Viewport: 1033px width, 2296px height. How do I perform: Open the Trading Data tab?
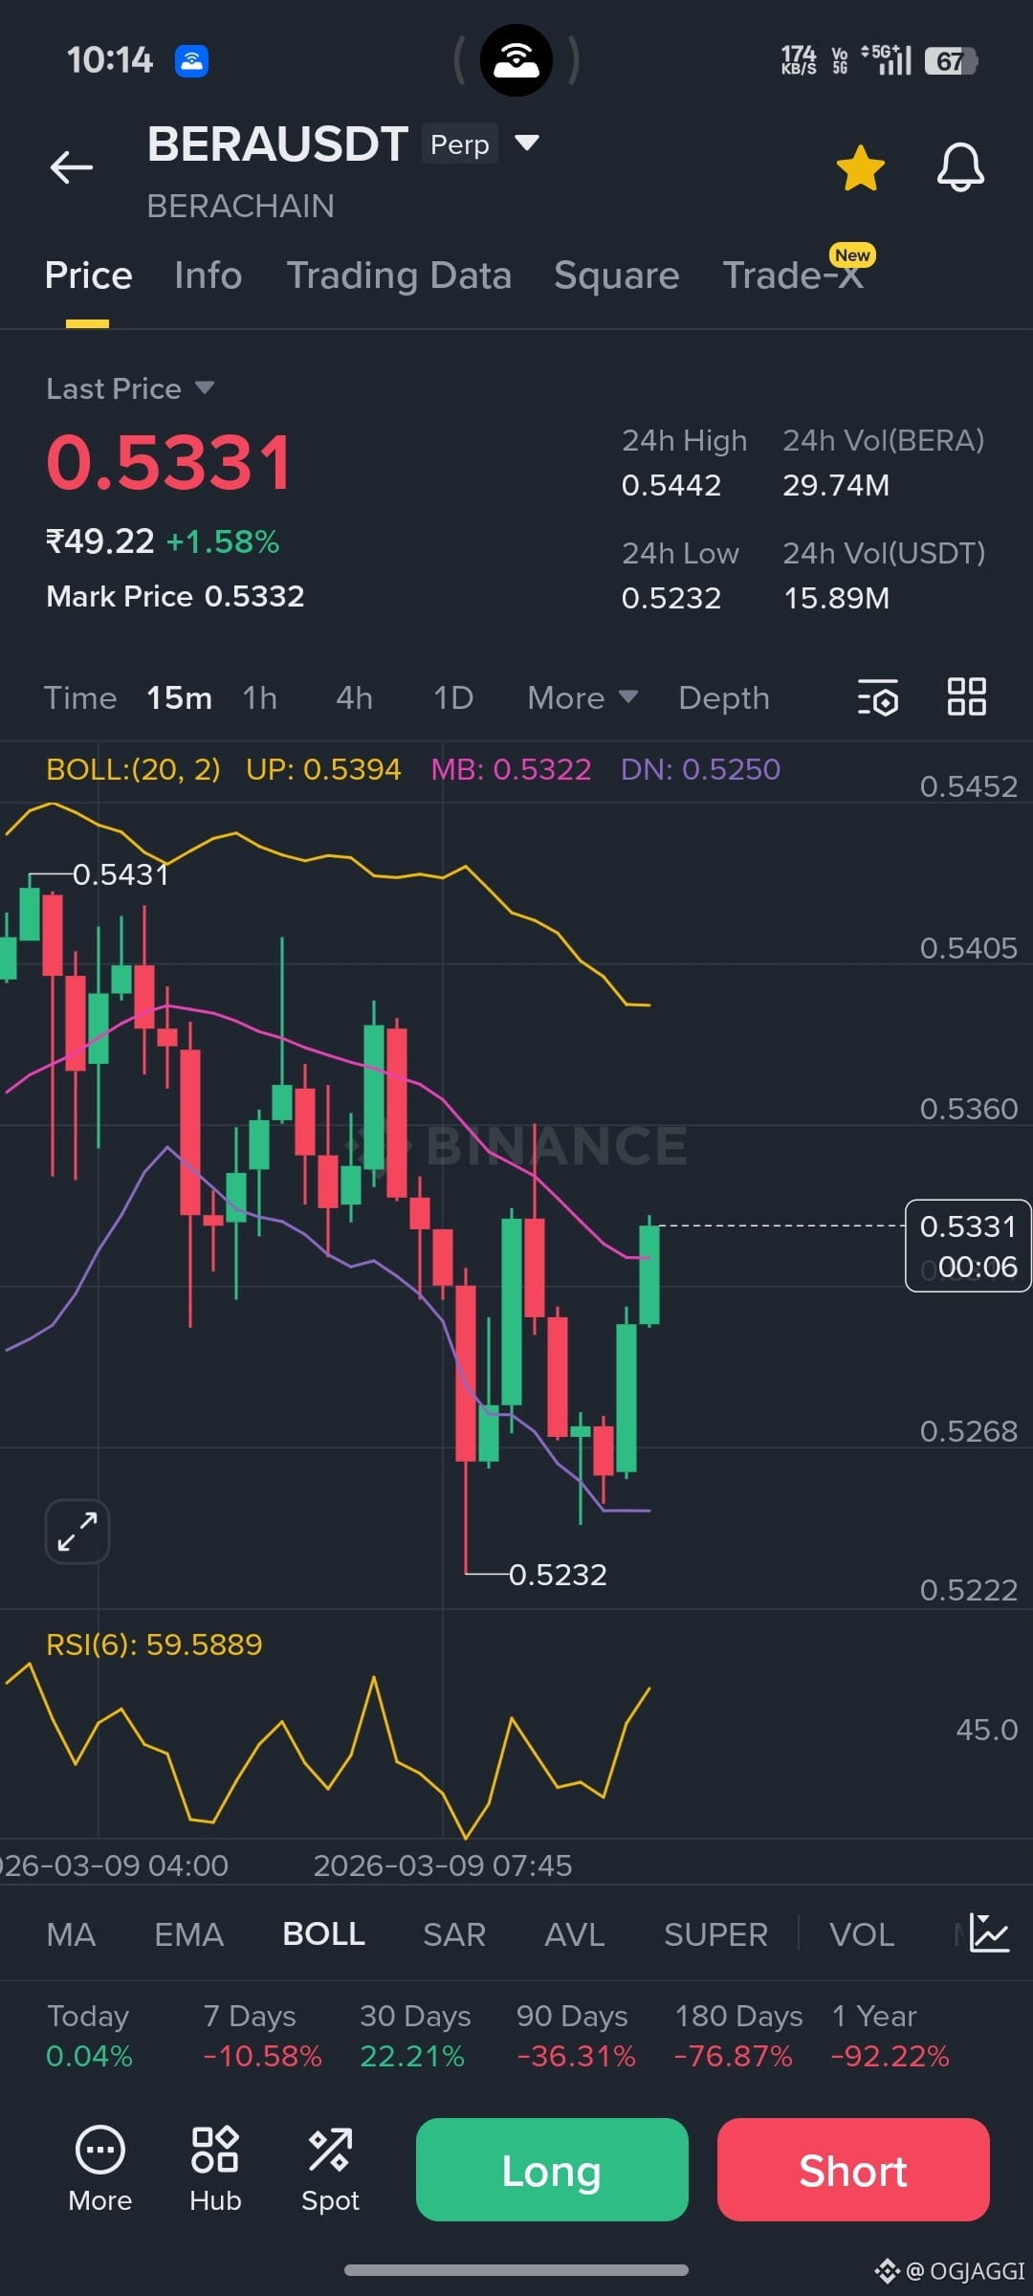399,276
